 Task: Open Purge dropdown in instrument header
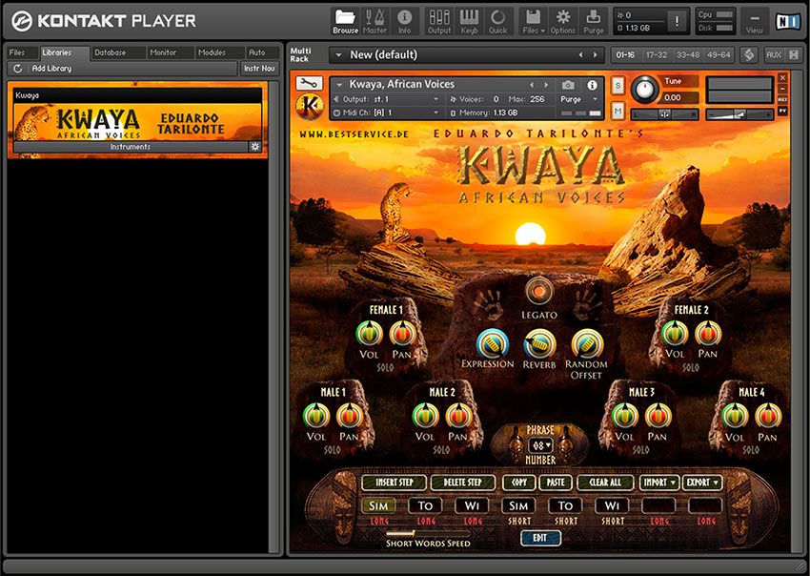tap(579, 99)
